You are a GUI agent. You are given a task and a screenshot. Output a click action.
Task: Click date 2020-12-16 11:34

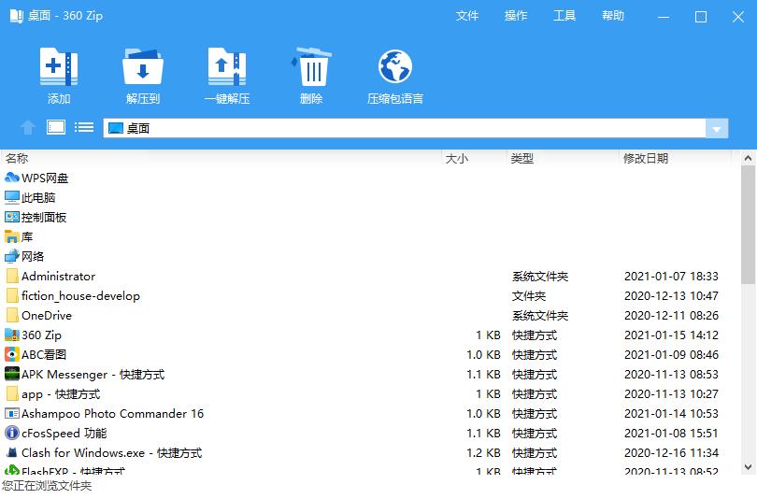tap(671, 453)
